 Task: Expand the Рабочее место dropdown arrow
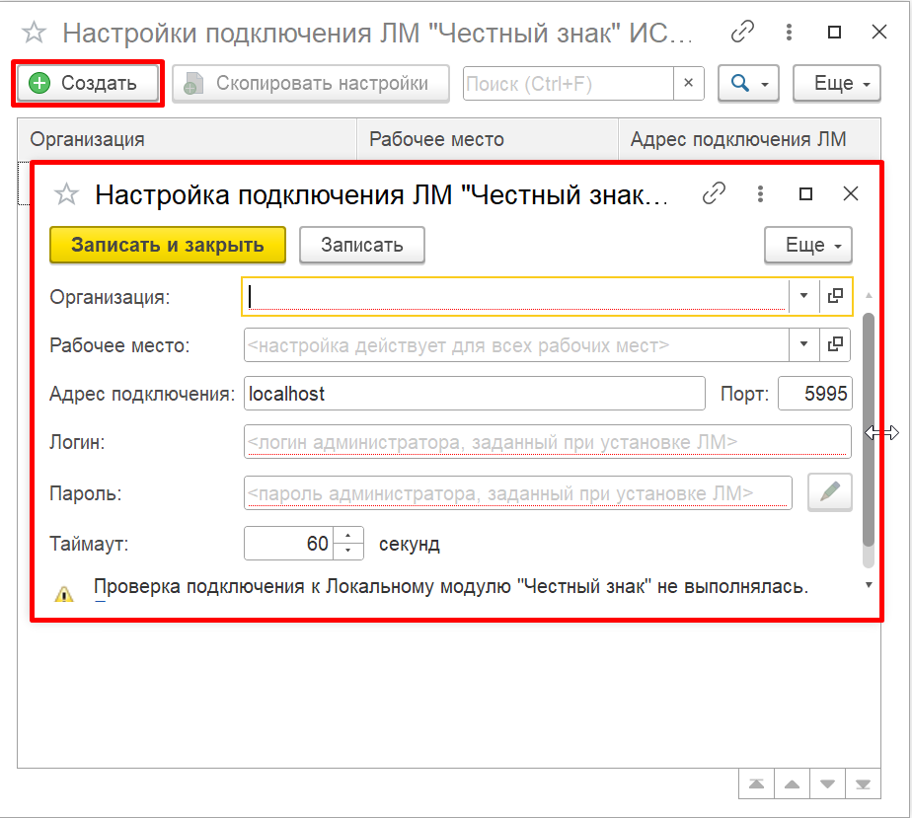pyautogui.click(x=803, y=344)
